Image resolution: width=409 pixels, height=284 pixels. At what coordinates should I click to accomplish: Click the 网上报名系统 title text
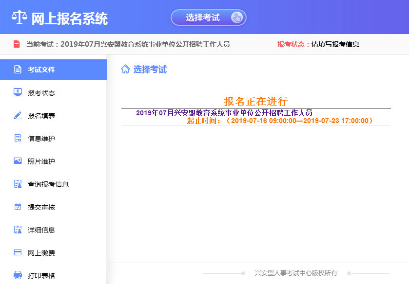click(x=69, y=18)
